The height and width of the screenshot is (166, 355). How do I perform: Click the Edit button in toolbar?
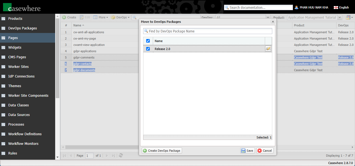point(85,17)
